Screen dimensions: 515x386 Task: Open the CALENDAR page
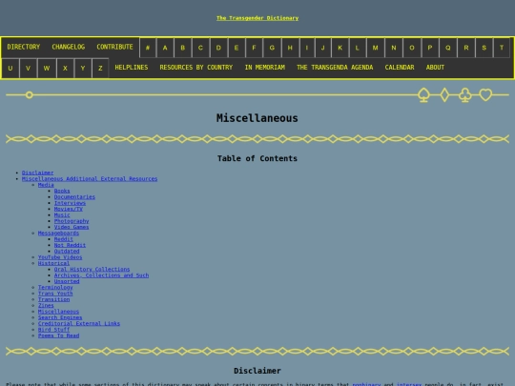coord(400,68)
